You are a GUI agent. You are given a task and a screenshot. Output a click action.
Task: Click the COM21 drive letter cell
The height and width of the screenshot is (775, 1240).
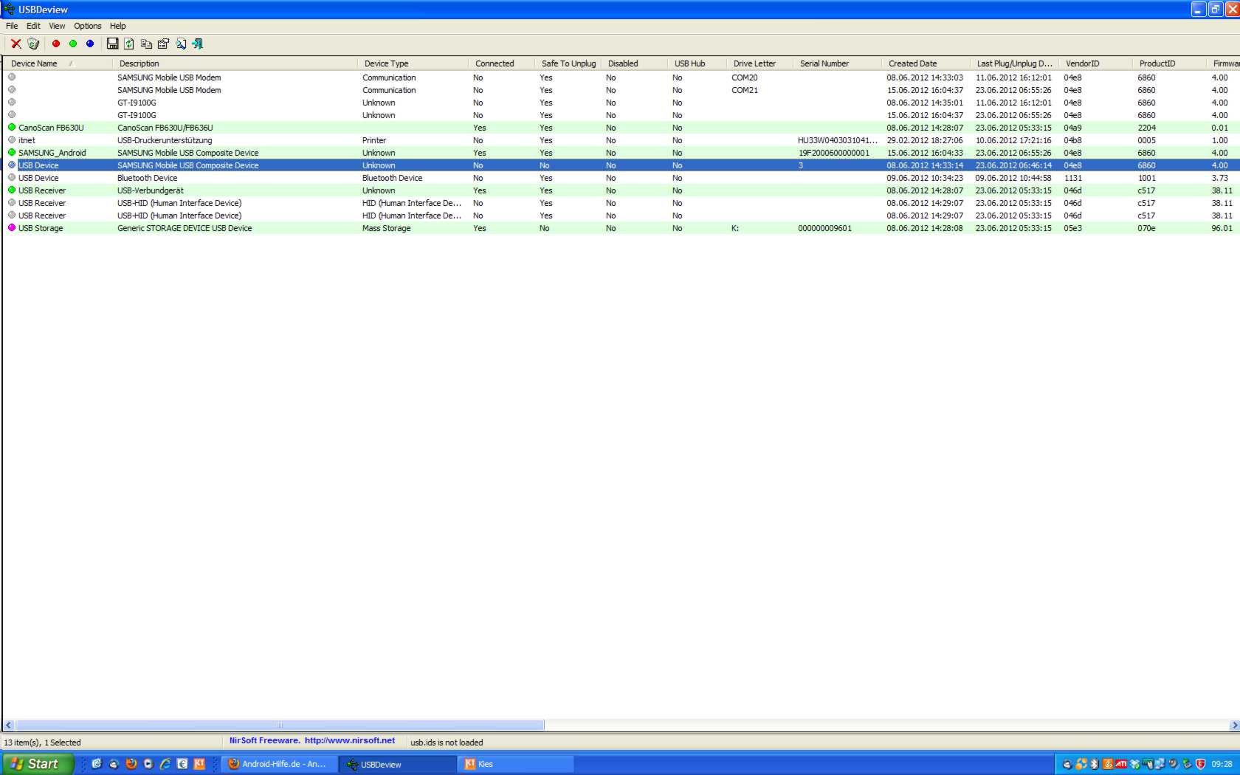(744, 89)
